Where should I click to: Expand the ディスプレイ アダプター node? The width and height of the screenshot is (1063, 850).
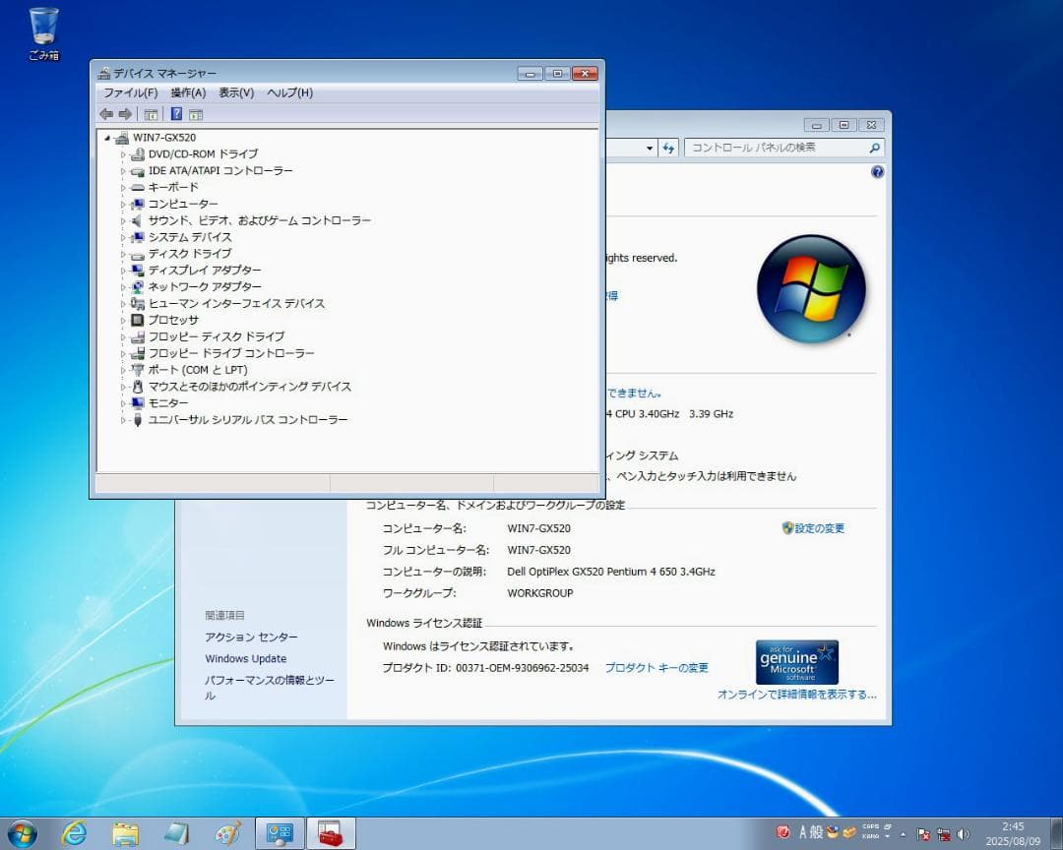tap(123, 270)
